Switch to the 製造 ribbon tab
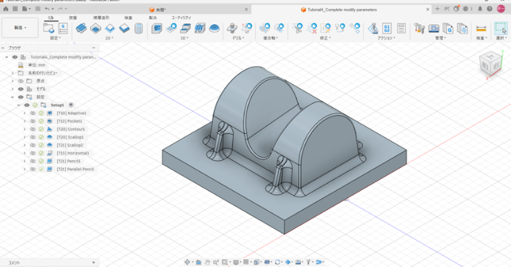511x267 pixels. [153, 18]
